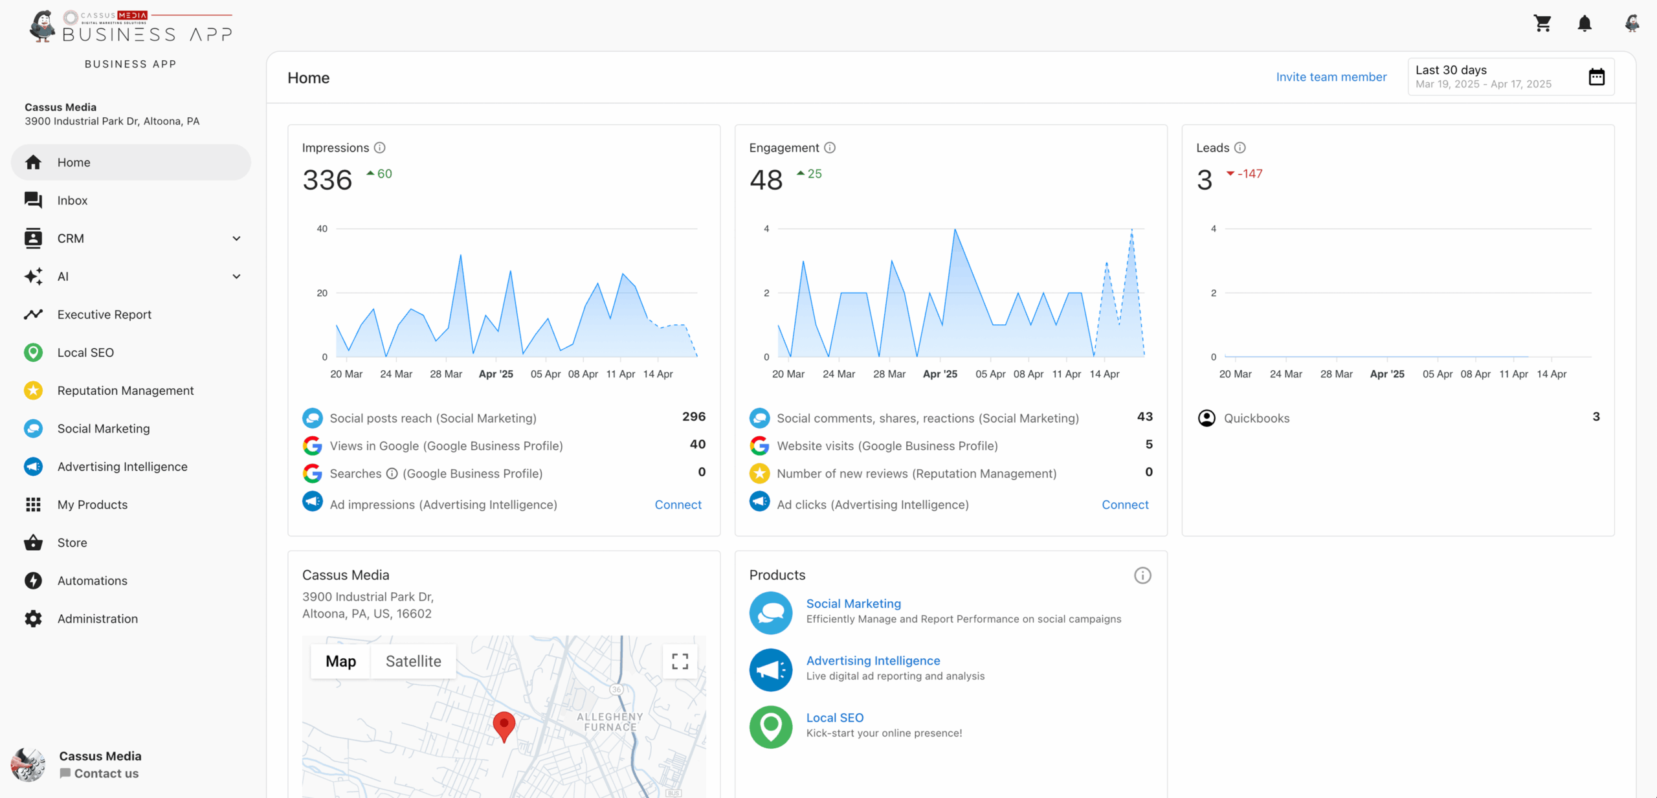Click Contact us at sidebar bottom
The height and width of the screenshot is (798, 1657).
pos(99,773)
